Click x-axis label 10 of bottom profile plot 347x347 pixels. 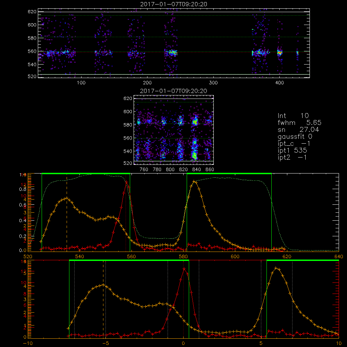[339, 343]
